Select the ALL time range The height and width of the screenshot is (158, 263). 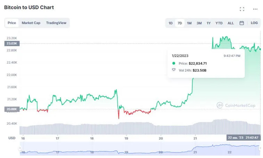click(231, 23)
